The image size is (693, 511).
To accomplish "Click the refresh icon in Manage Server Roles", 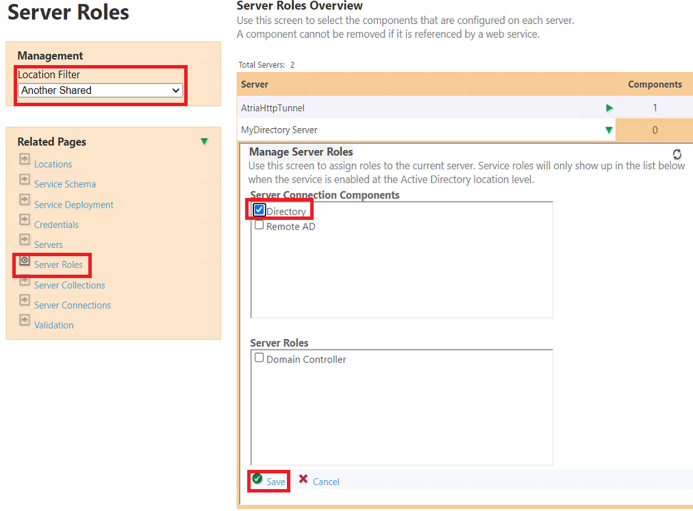I will pyautogui.click(x=677, y=155).
